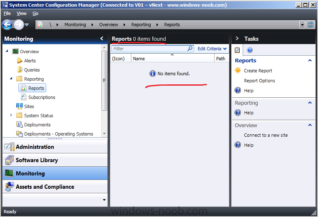Click the Forward navigation arrow button
The width and height of the screenshot is (318, 217).
[x=19, y=25]
